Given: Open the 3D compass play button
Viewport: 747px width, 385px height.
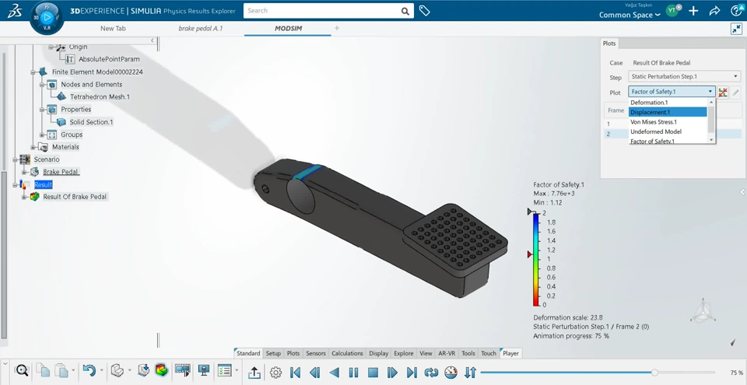Looking at the screenshot, I should coord(46,17).
